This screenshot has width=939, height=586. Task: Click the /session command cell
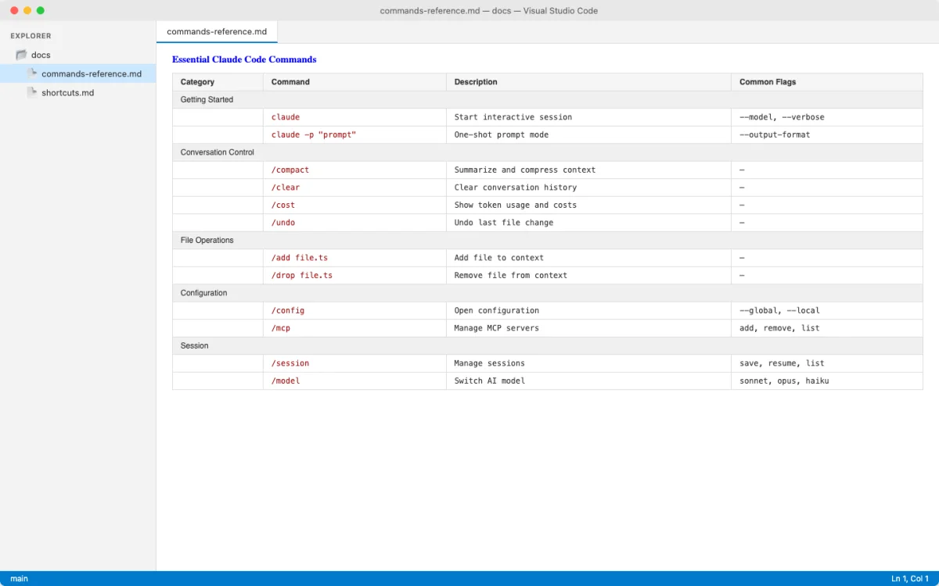point(354,363)
